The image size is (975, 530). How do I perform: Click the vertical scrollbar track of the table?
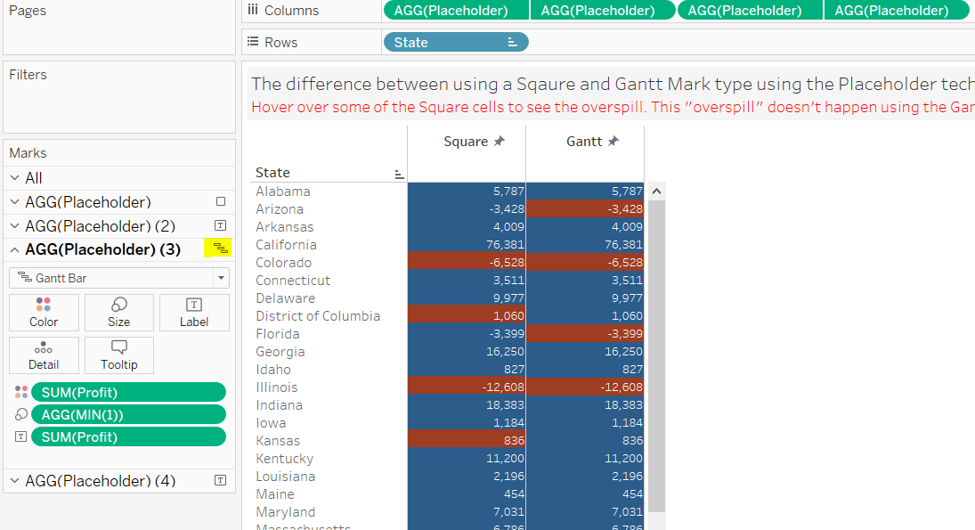pyautogui.click(x=656, y=355)
